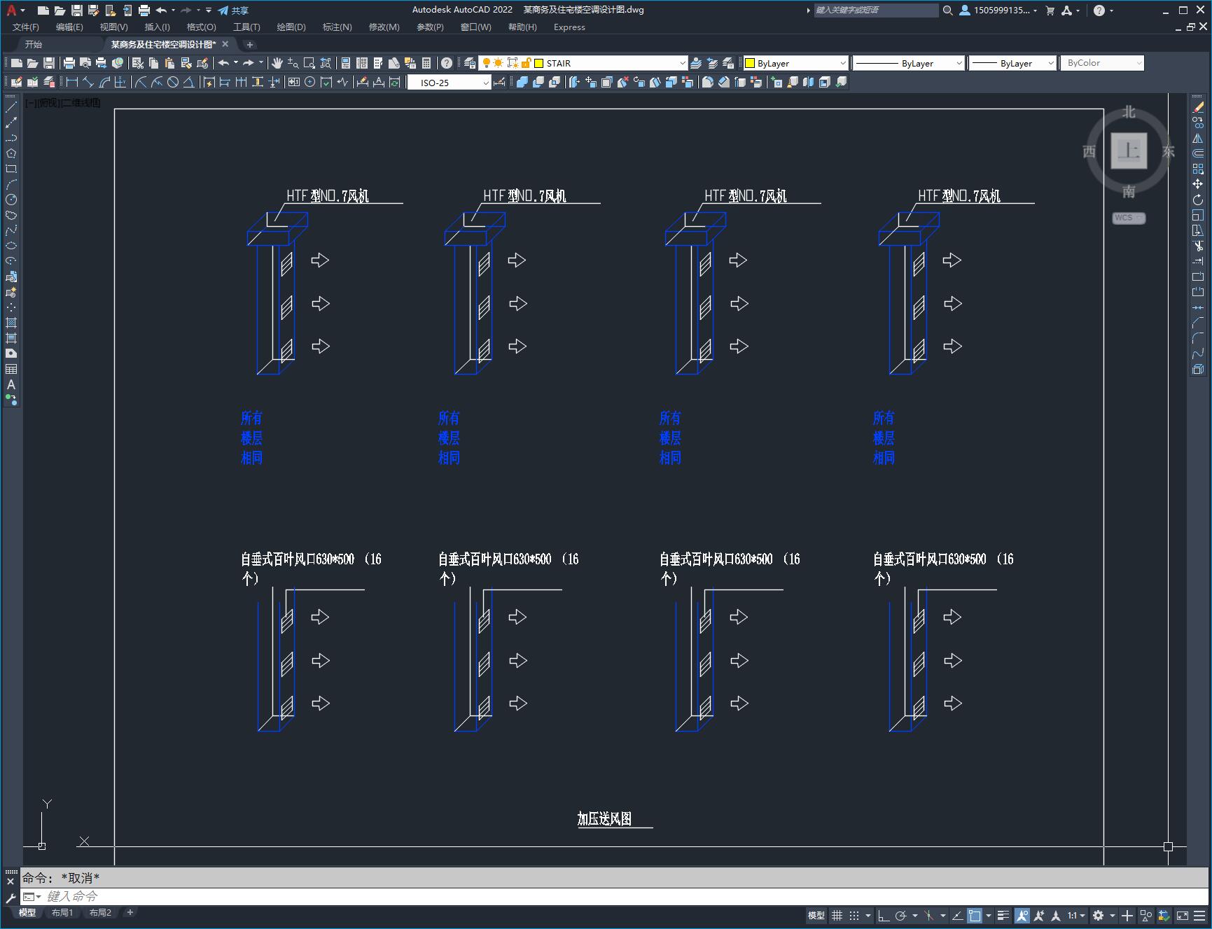Open the 文件(F) menu

click(x=26, y=27)
